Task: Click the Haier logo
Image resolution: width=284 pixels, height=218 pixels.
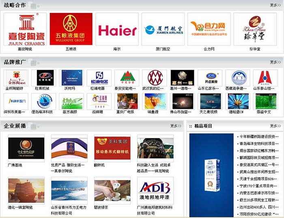Action: point(117,30)
